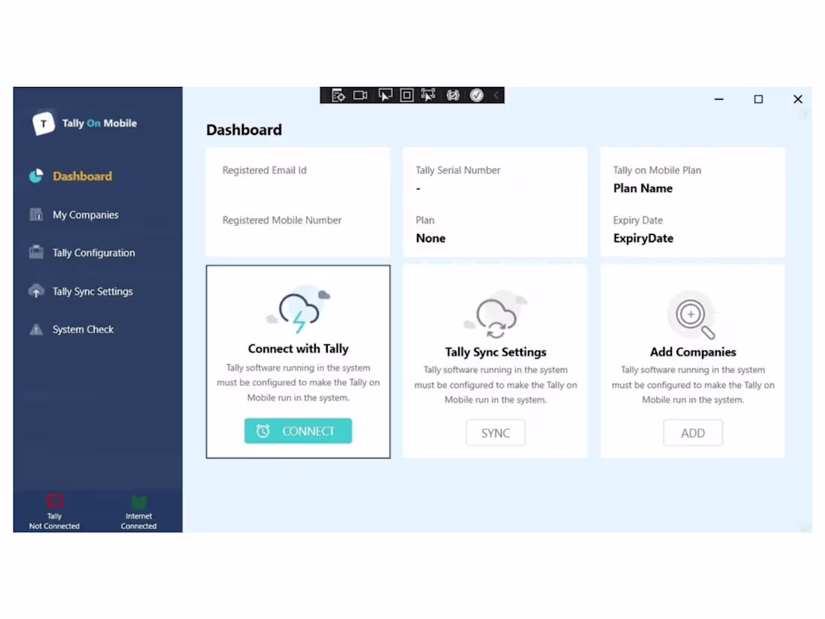Open the System Check page
The width and height of the screenshot is (825, 619).
pos(83,329)
